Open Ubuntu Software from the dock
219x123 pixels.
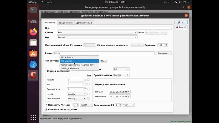(33, 54)
